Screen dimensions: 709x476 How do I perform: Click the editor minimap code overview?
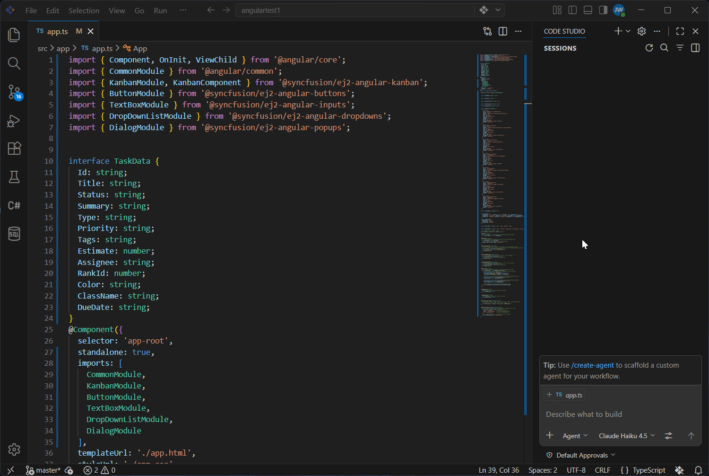point(501,187)
